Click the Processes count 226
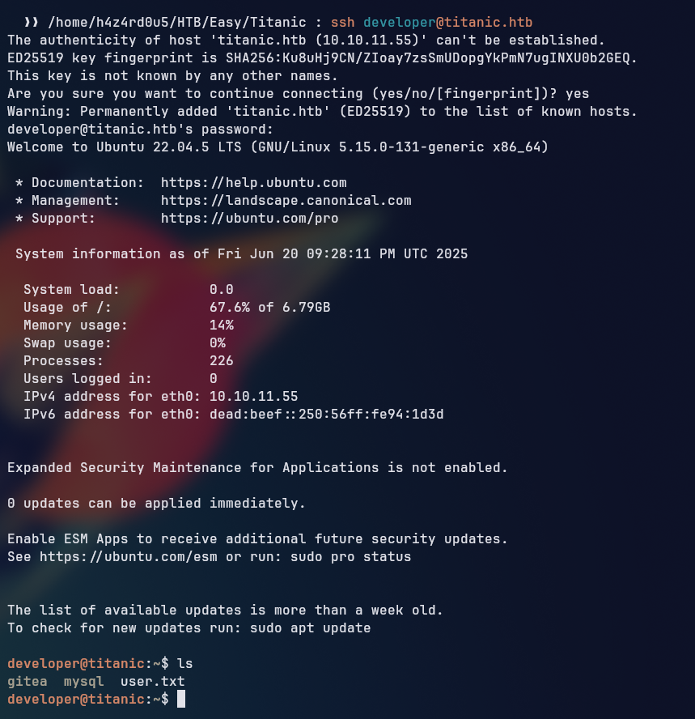Image resolution: width=695 pixels, height=719 pixels. (221, 361)
